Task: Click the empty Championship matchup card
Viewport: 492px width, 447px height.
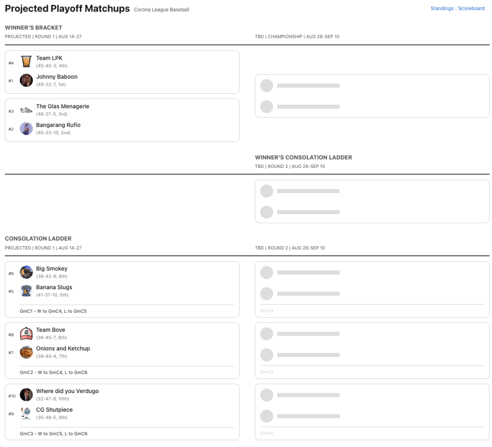Action: tap(372, 96)
